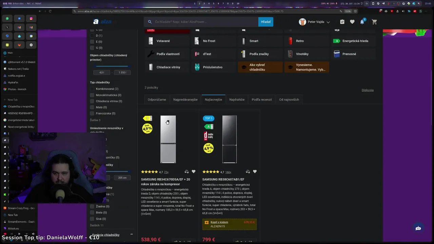
Task: Open the Vinotéky category tile
Action: click(307, 54)
